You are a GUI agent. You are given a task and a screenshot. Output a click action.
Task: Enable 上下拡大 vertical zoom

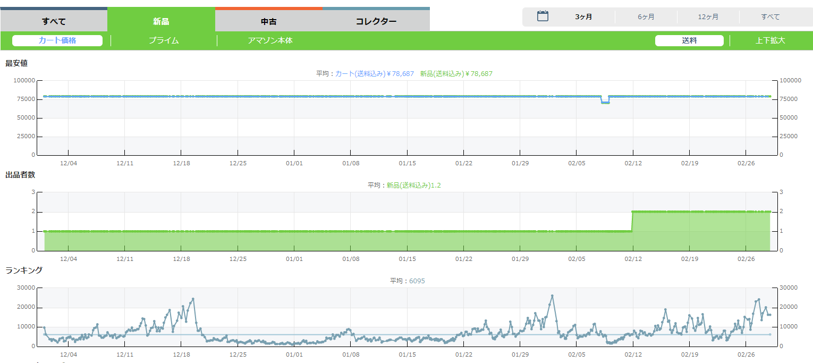pos(770,40)
